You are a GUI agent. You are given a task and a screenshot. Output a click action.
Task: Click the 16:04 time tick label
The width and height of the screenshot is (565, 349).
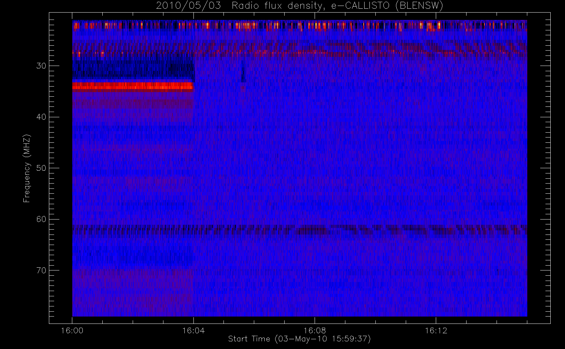click(x=193, y=331)
